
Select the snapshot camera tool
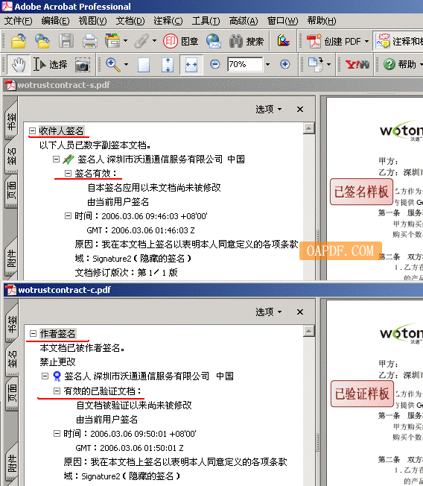(x=83, y=65)
